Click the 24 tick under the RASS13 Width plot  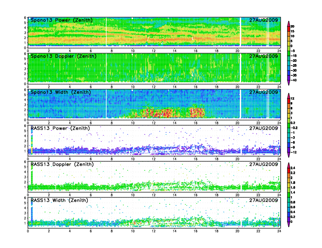click(x=279, y=231)
